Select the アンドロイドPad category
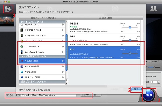Screen dimensions: 162x106 pyautogui.click(x=42, y=30)
